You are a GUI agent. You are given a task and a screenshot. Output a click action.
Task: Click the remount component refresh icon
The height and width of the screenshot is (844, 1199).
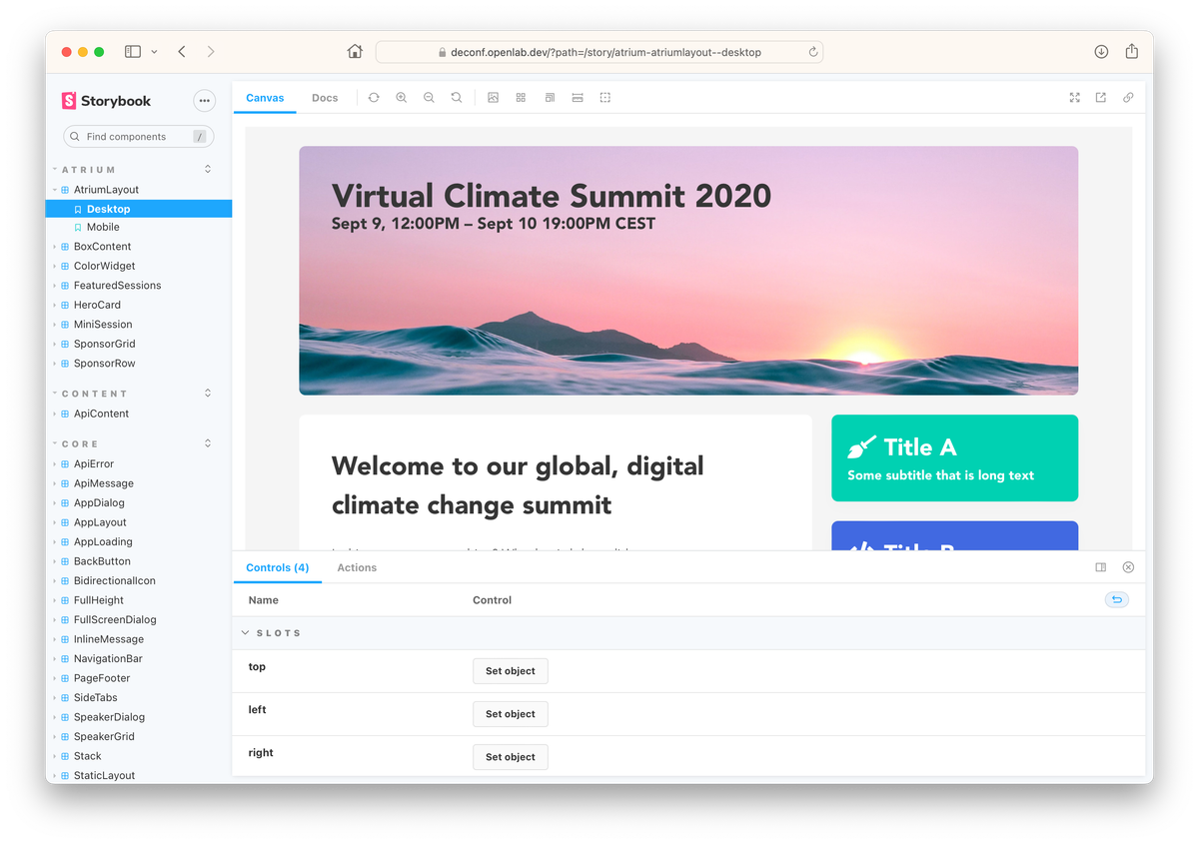pos(374,98)
